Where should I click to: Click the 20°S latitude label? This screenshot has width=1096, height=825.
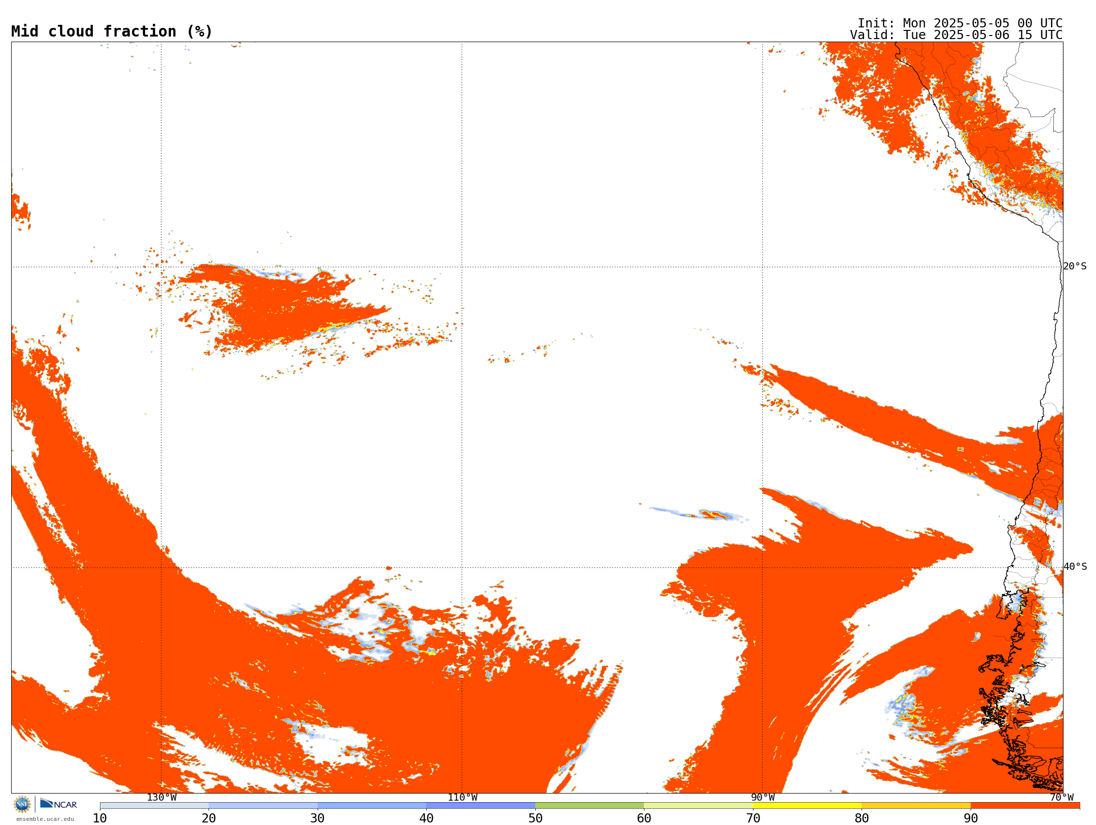[1075, 266]
